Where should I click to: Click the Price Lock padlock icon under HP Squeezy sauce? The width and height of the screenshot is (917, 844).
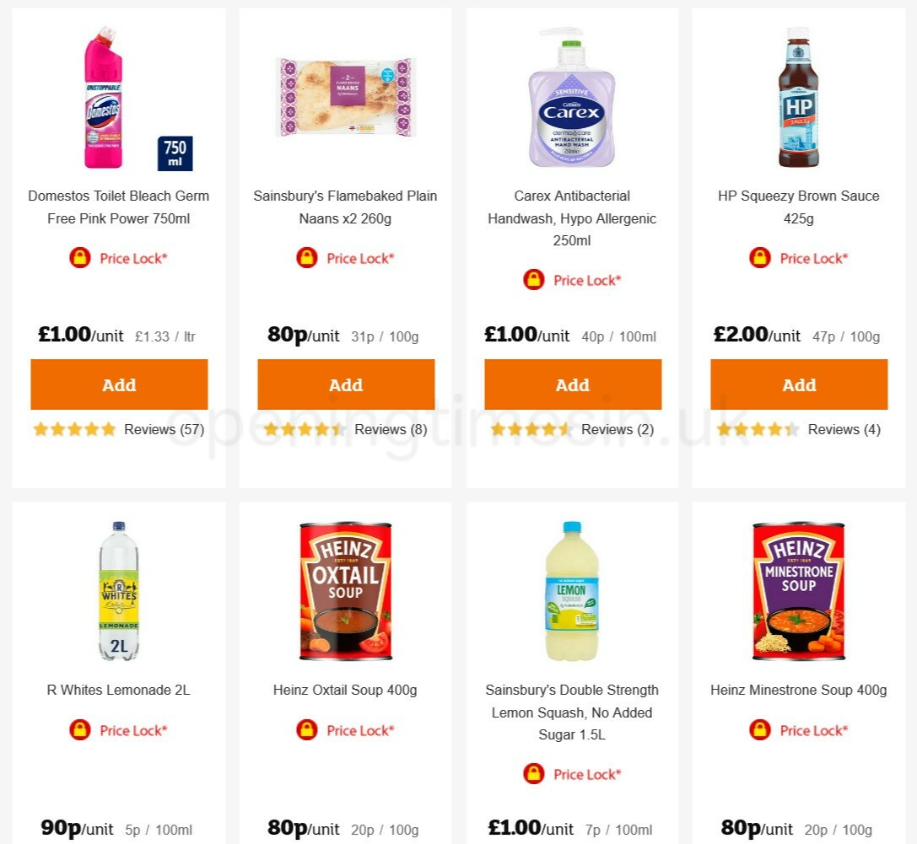760,258
